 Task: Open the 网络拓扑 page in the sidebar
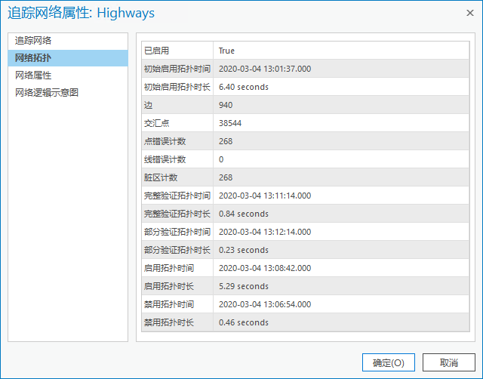tap(33, 58)
